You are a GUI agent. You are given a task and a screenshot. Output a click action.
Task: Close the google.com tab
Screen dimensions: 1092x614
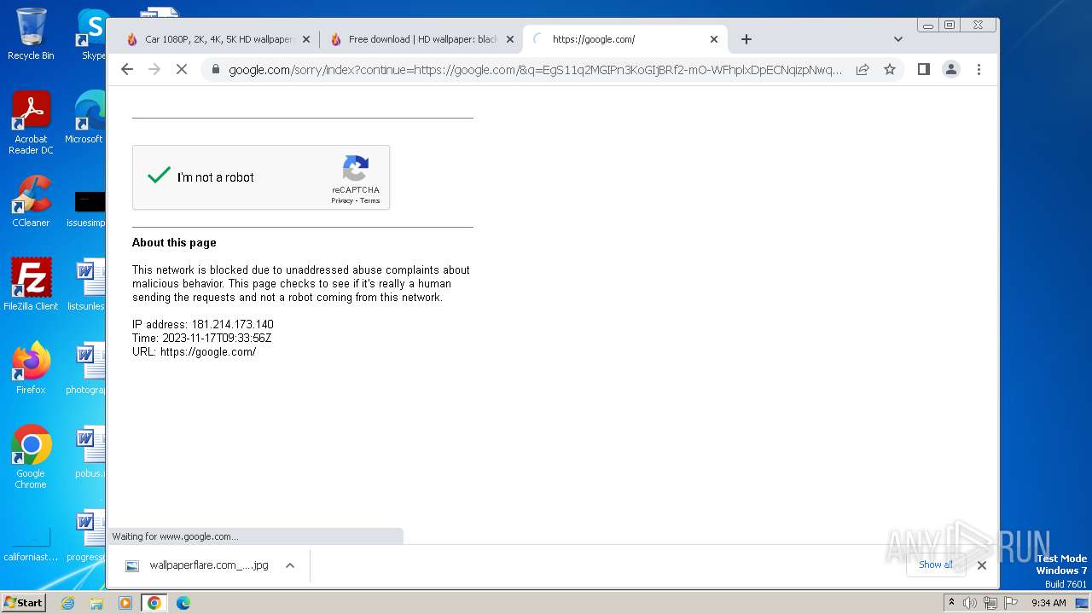point(714,39)
